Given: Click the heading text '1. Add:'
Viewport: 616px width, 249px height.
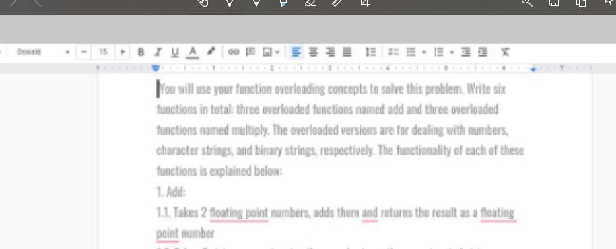Looking at the screenshot, I should tap(171, 192).
